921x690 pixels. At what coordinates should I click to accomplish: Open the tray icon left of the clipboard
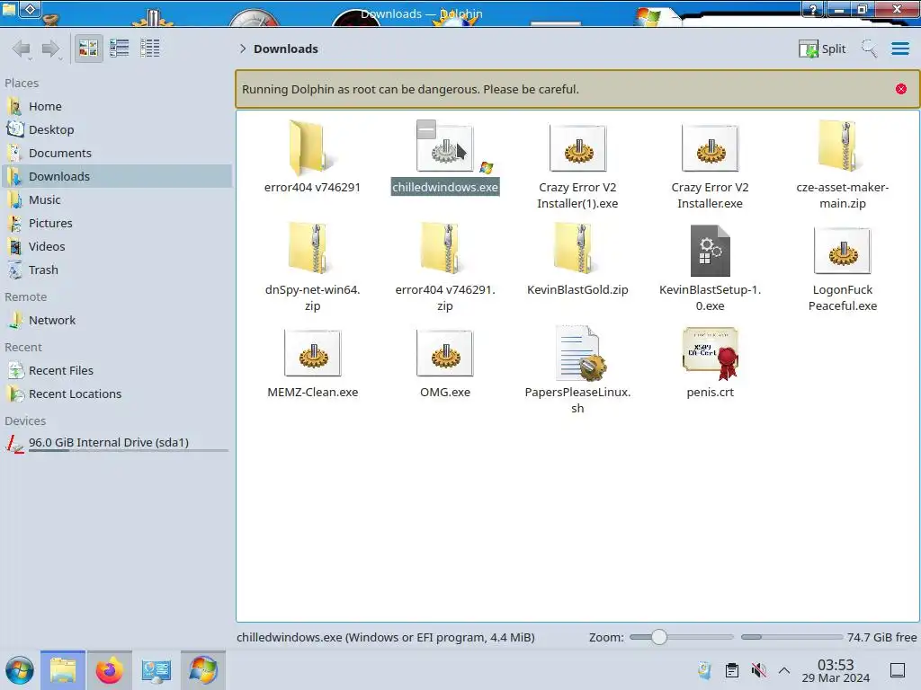pyautogui.click(x=705, y=670)
